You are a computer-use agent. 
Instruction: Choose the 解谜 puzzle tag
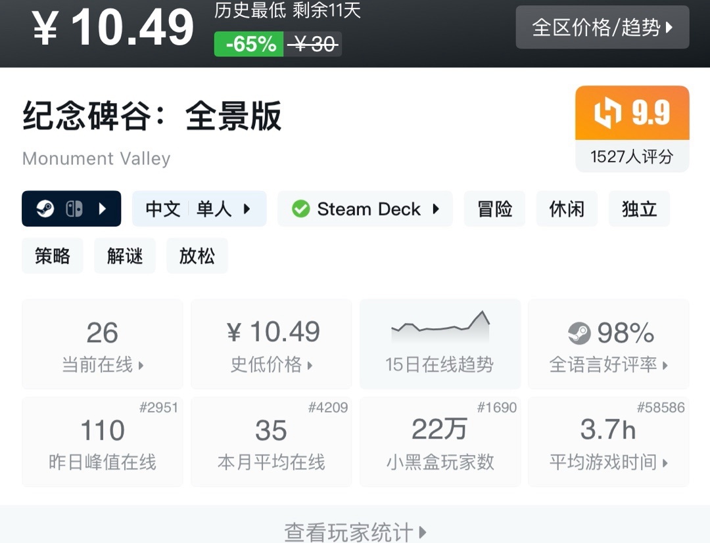point(125,255)
